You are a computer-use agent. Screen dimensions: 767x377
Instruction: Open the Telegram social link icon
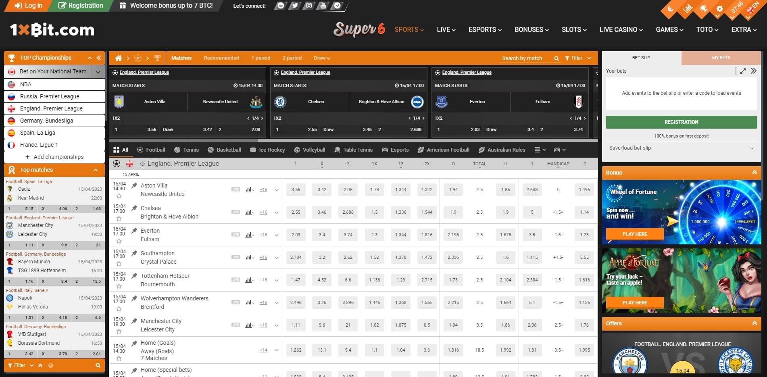337,6
